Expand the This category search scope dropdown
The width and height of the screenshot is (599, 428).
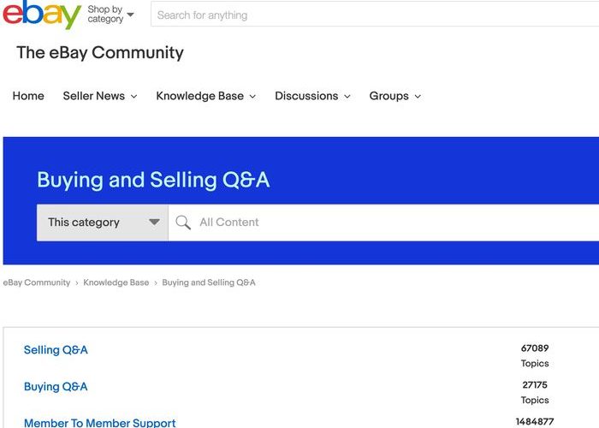point(103,223)
